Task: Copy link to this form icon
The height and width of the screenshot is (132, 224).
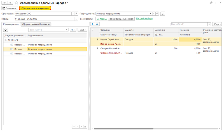Action: (x=211, y=3)
